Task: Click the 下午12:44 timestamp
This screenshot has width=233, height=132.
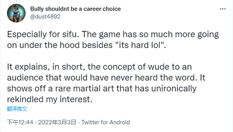Action: click(20, 122)
